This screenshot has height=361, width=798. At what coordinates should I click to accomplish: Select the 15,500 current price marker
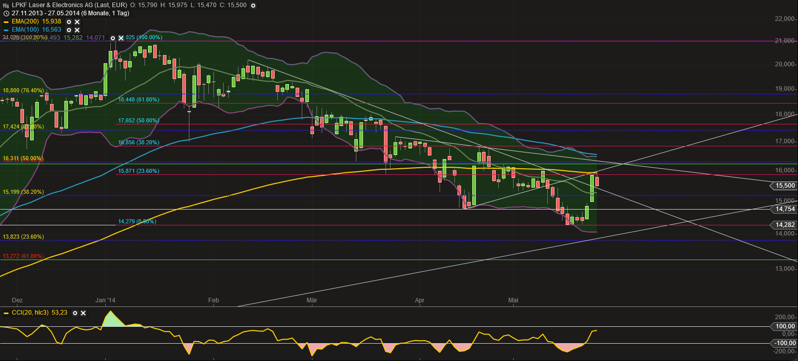[x=785, y=186]
